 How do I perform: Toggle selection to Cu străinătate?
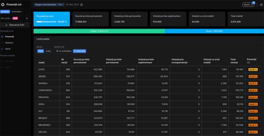[63, 51]
